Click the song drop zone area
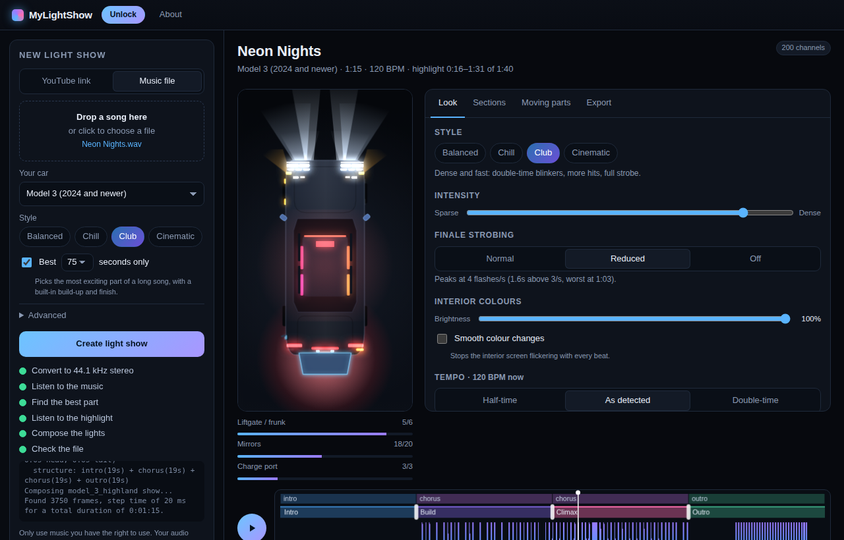The height and width of the screenshot is (540, 844). click(x=111, y=131)
